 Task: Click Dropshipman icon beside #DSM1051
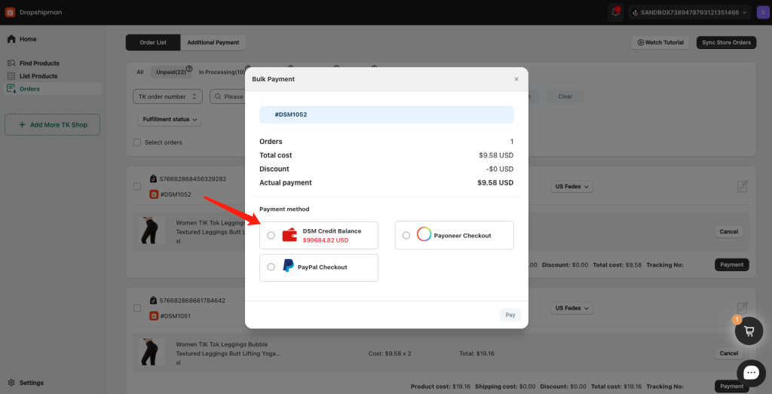pyautogui.click(x=154, y=316)
